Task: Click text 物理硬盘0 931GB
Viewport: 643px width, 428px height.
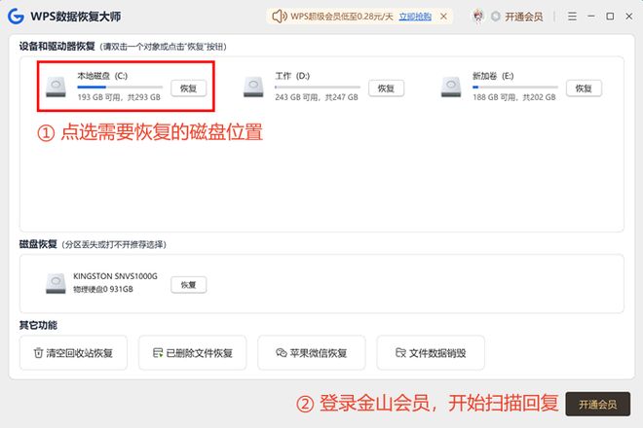Action: coord(103,289)
